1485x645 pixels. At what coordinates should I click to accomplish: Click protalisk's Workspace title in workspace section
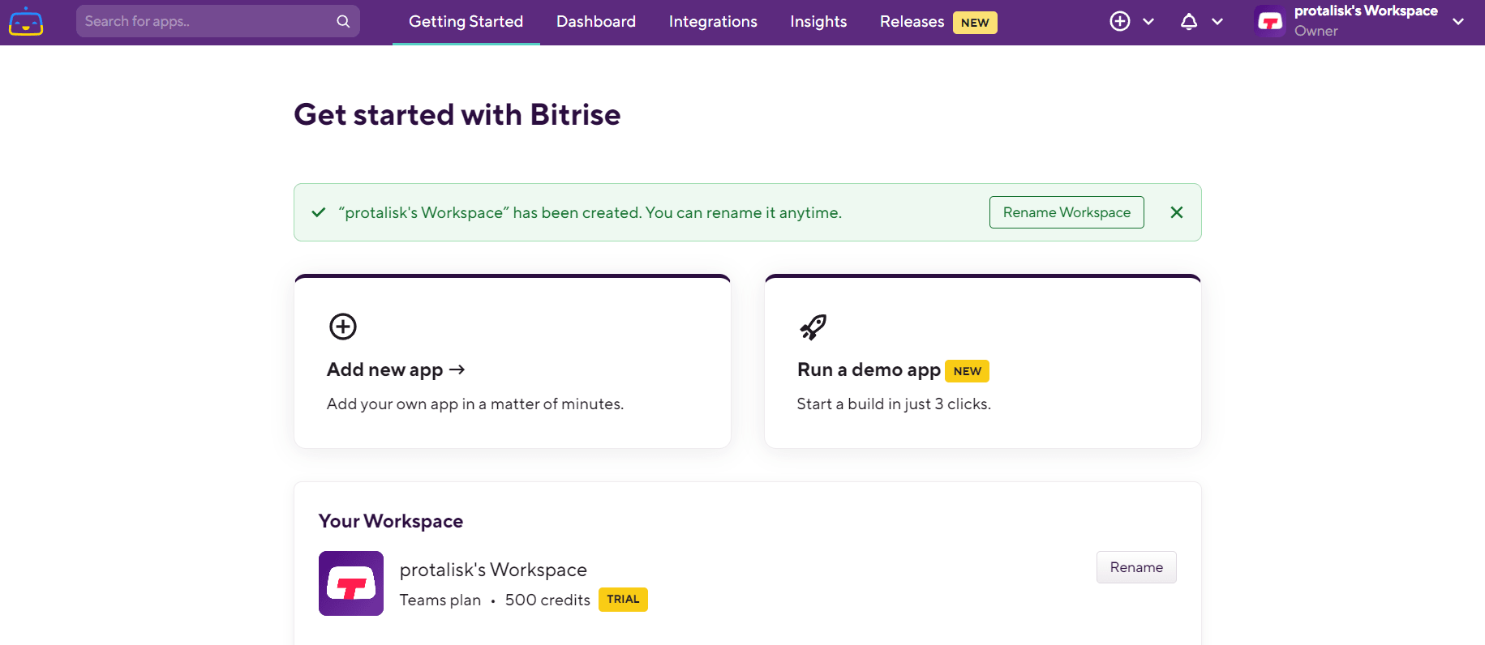(x=493, y=570)
